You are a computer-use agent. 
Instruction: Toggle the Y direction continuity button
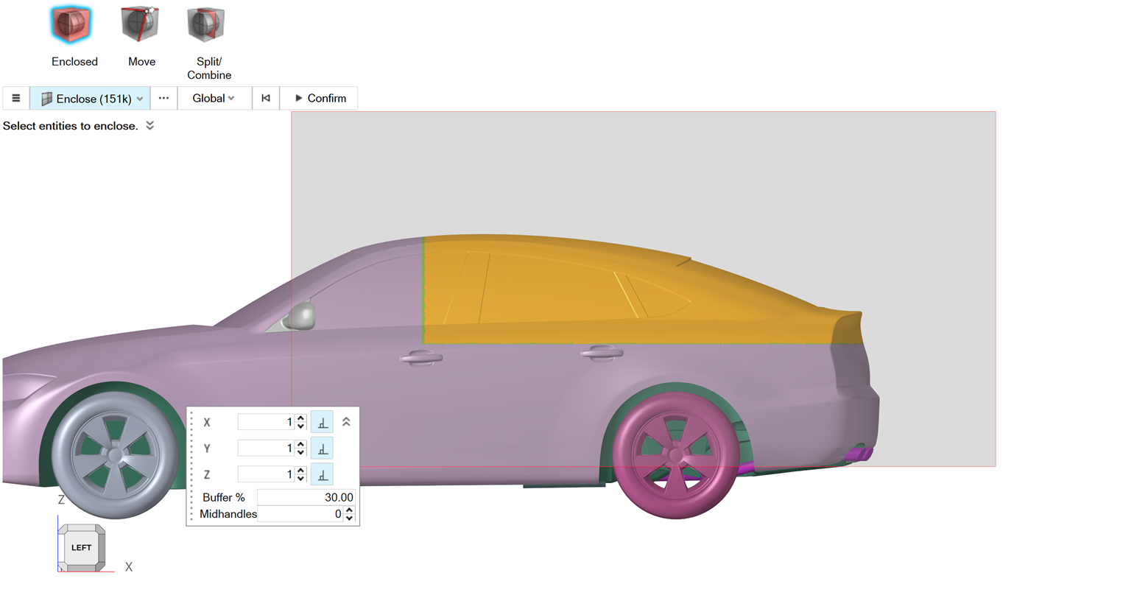pyautogui.click(x=322, y=449)
